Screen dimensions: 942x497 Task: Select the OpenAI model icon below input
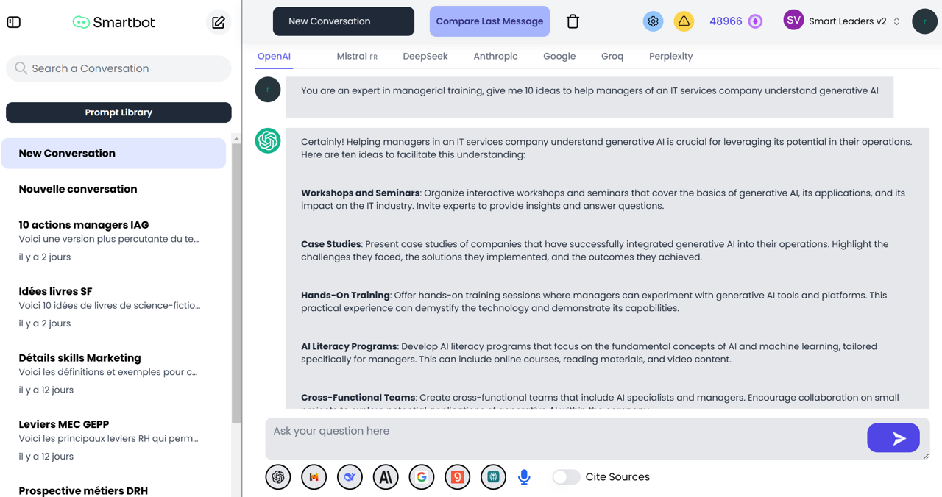tap(278, 477)
